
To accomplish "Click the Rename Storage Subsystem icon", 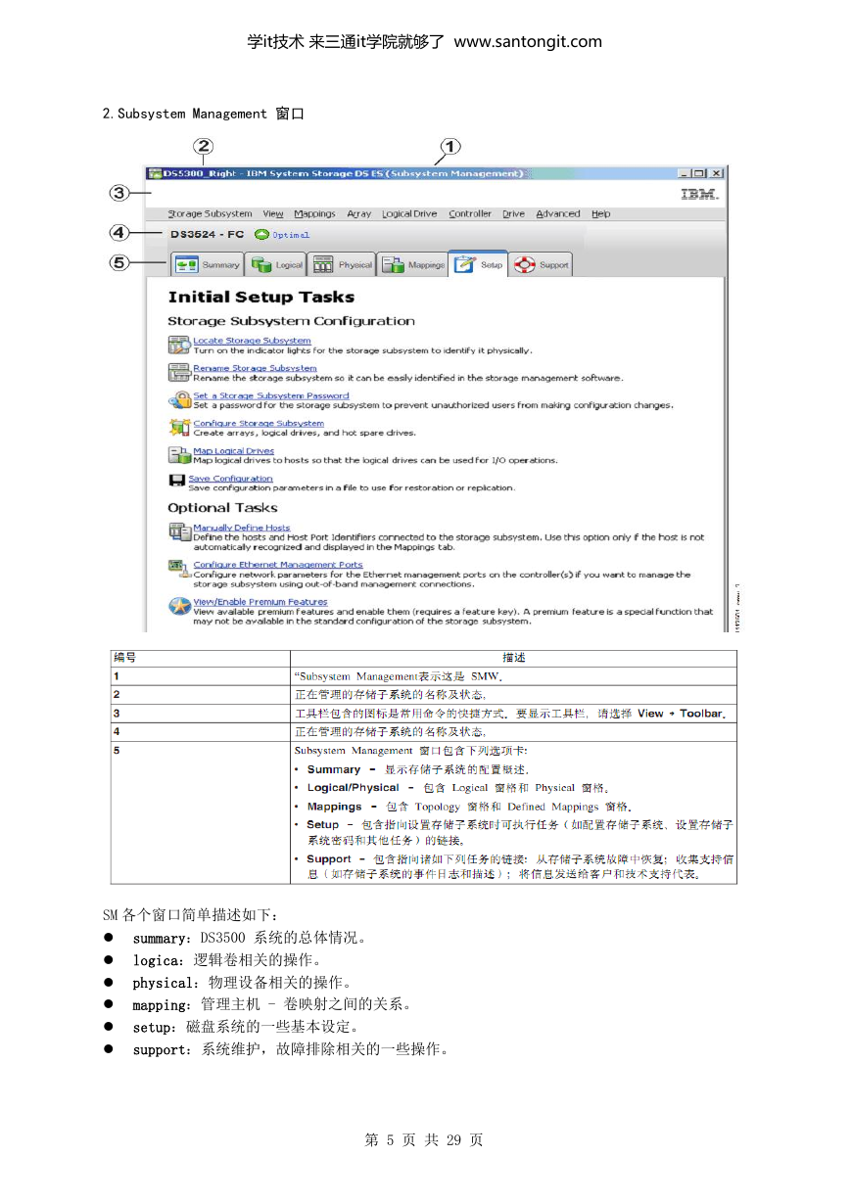I will click(179, 372).
